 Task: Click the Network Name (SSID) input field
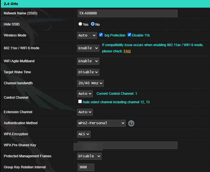coord(127,13)
